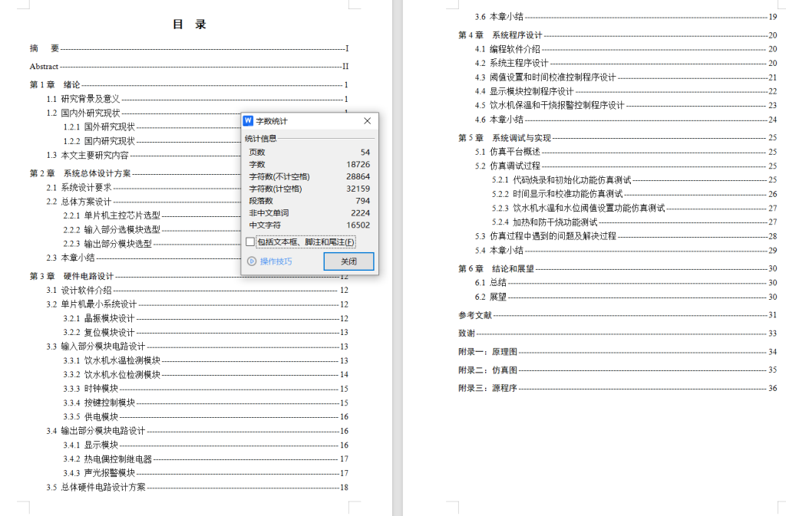The width and height of the screenshot is (786, 516).
Task: Close the 字数统计 dialog with the X
Action: click(x=366, y=120)
